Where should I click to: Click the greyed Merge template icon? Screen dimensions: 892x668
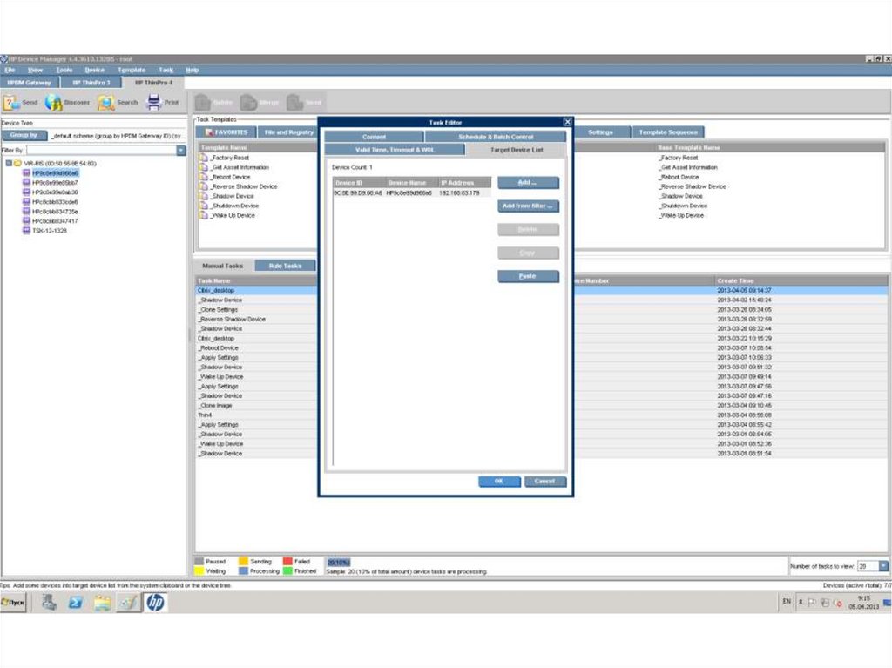(248, 103)
